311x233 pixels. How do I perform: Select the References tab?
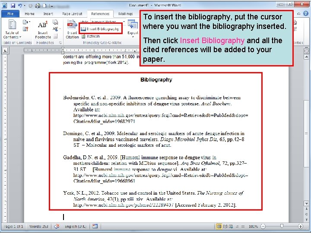100,14
